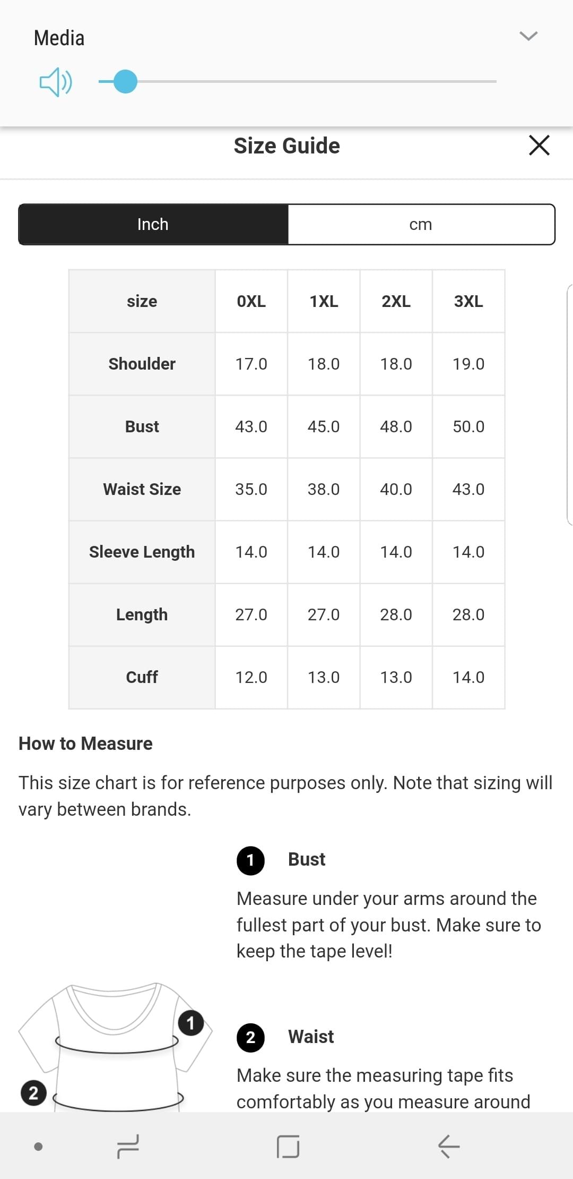Close the Size Guide panel
The height and width of the screenshot is (1179, 573).
(539, 145)
